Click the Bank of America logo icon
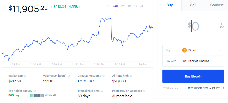Viewport: 228px width, 103px height. point(184,61)
